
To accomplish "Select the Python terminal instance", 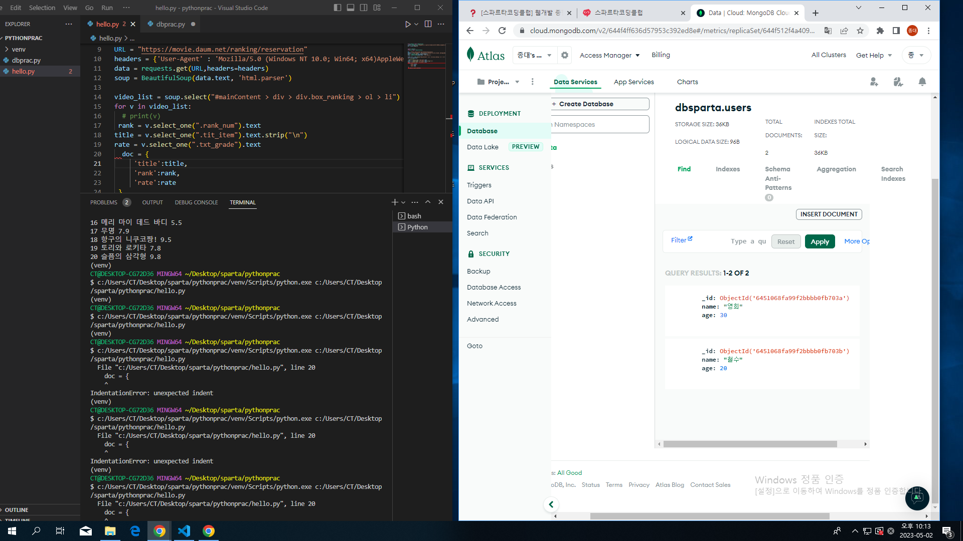I will [422, 227].
